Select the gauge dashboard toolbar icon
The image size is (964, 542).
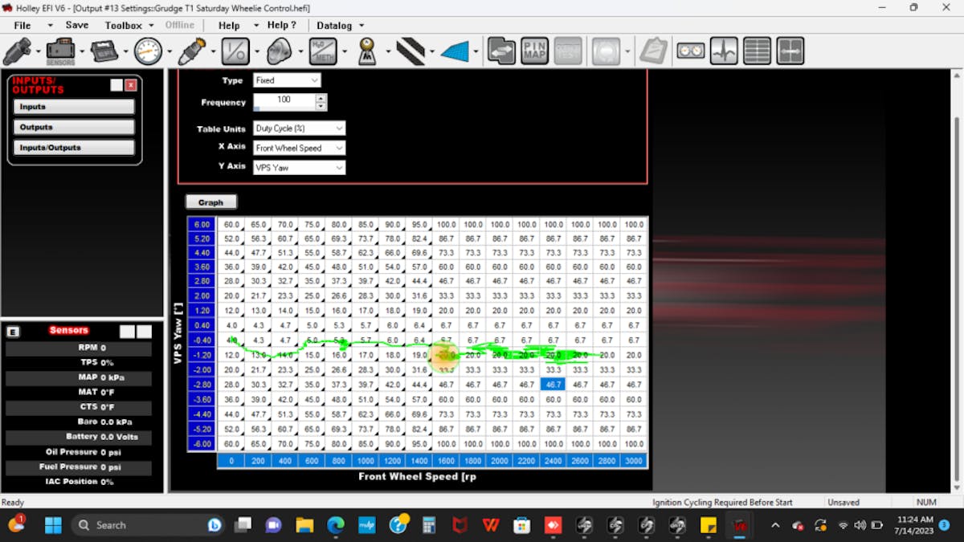click(148, 51)
